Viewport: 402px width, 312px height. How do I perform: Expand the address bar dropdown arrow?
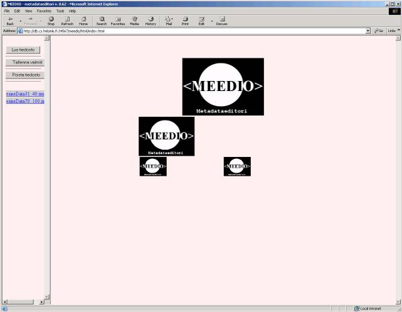click(x=368, y=30)
